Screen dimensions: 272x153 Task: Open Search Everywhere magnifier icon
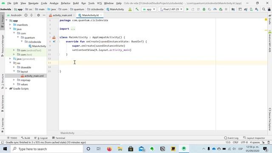(263, 9)
